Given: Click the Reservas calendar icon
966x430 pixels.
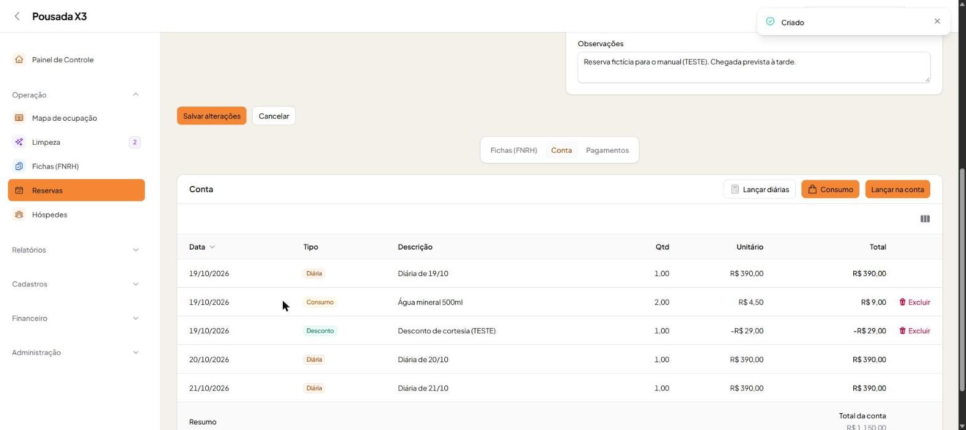Looking at the screenshot, I should tap(19, 190).
